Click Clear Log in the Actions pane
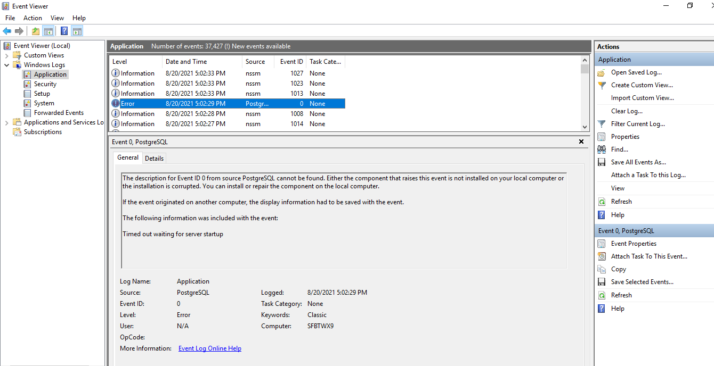Screen dimensions: 714x366 tap(627, 111)
